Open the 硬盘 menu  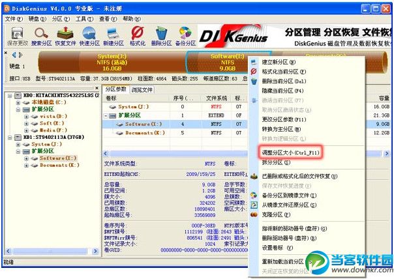point(37,19)
